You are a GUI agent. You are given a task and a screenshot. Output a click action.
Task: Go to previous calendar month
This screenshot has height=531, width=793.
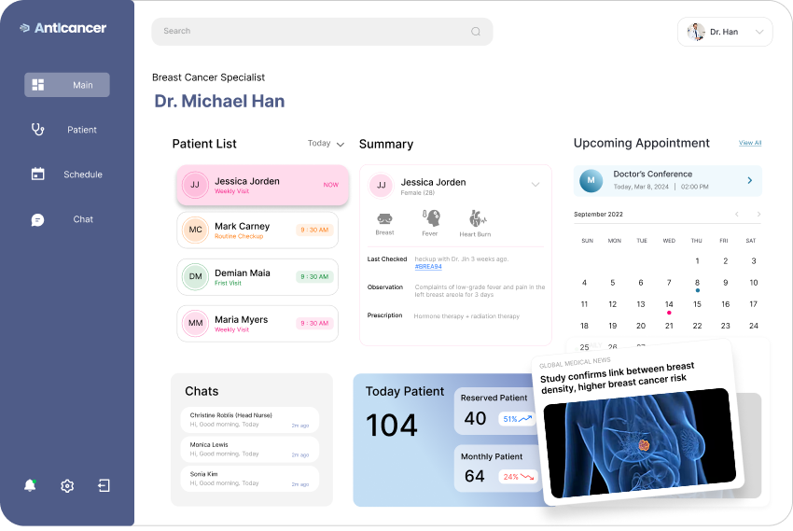[x=737, y=214]
